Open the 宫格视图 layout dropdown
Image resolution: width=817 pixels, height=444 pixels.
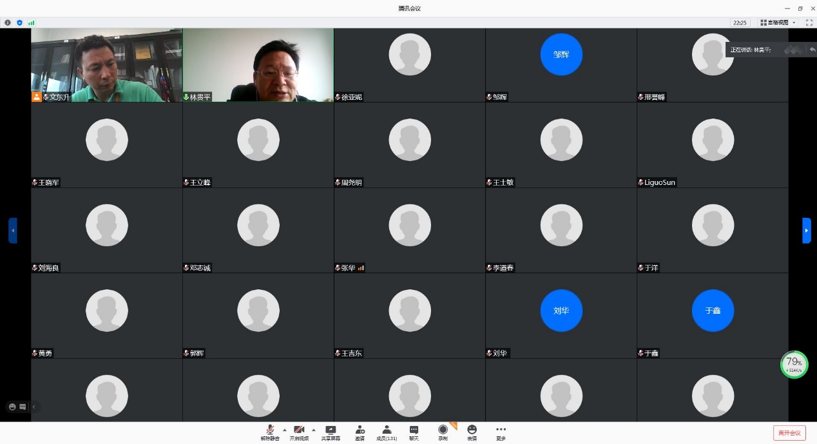(778, 23)
